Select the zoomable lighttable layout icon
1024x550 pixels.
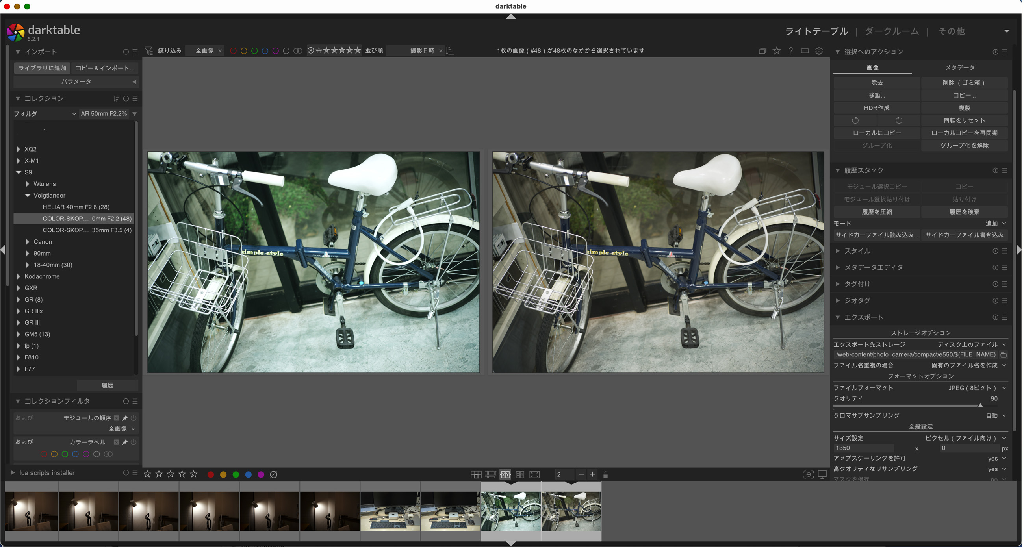(491, 475)
